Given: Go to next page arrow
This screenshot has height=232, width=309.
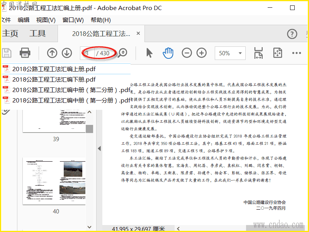Looking at the screenshot, I should coord(67,53).
